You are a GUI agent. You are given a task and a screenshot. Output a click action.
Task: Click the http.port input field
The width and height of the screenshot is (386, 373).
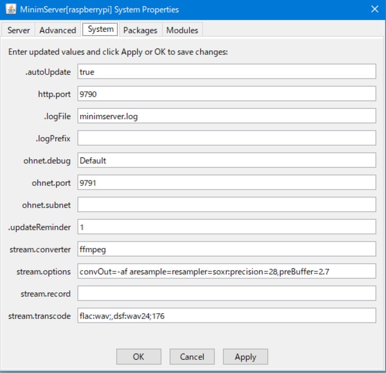click(226, 94)
